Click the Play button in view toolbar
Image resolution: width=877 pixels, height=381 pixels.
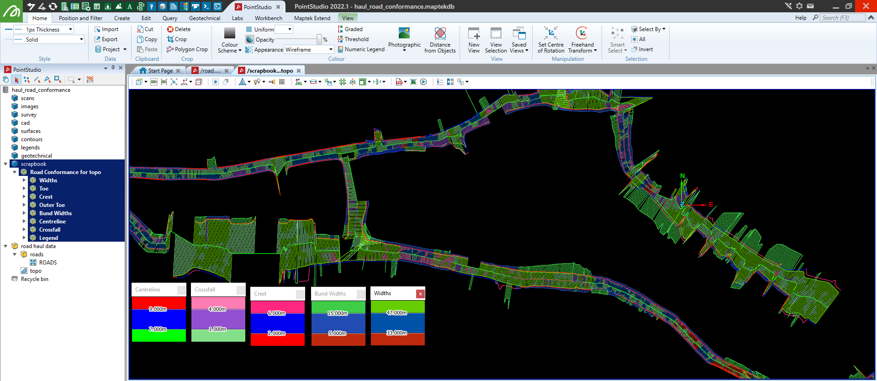click(423, 82)
